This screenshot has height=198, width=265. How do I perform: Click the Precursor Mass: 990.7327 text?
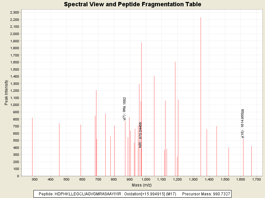pos(206,194)
